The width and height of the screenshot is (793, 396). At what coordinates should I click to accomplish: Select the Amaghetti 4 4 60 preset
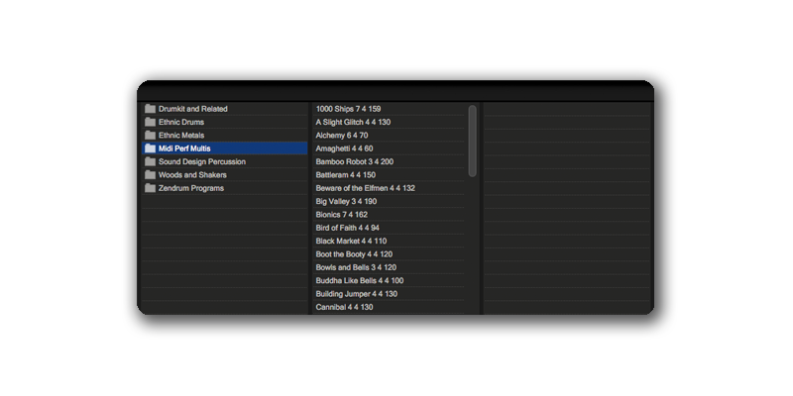[344, 148]
